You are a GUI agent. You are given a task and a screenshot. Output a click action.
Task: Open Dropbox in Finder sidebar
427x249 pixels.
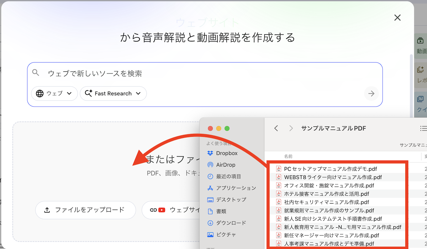click(226, 153)
